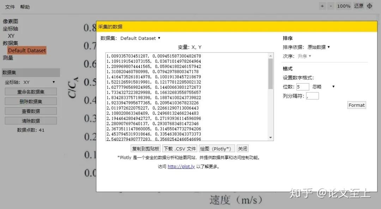Select 像素图 in the left sidebar
381x209 pixels.
click(10, 21)
